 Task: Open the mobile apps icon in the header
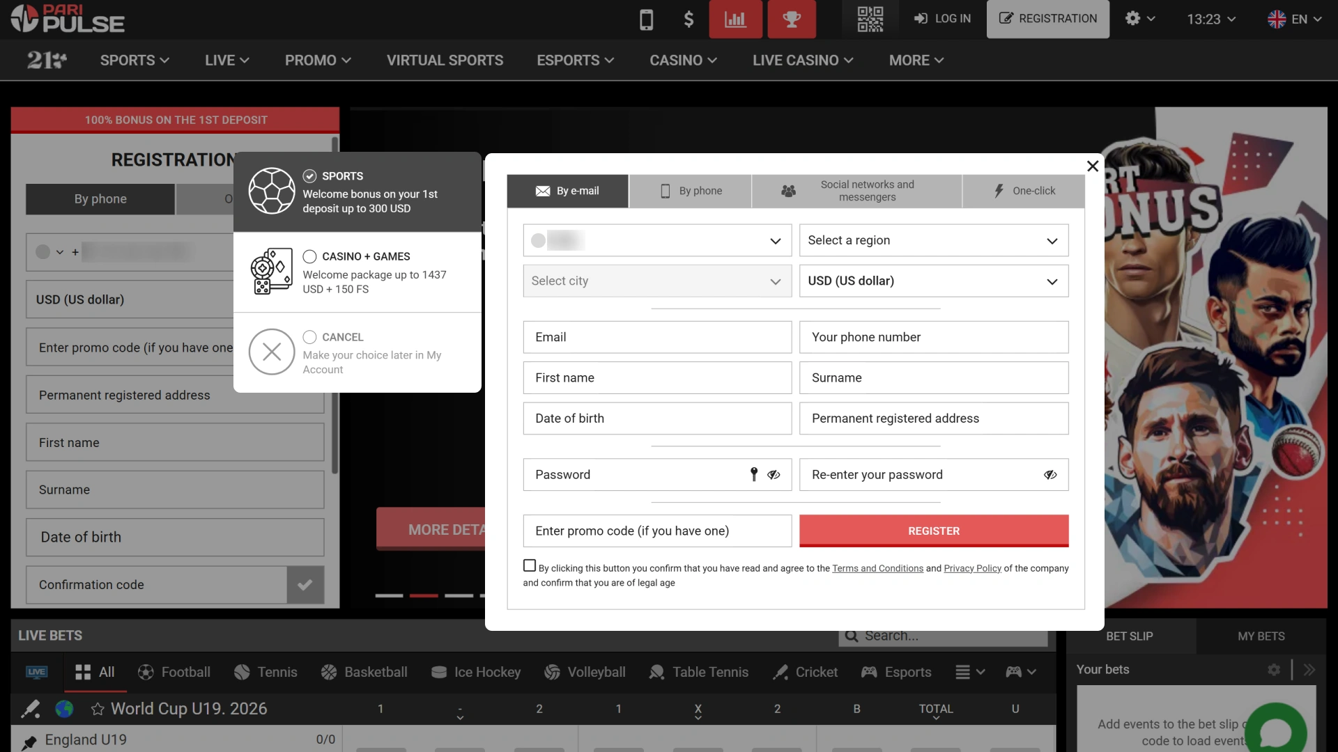(646, 19)
